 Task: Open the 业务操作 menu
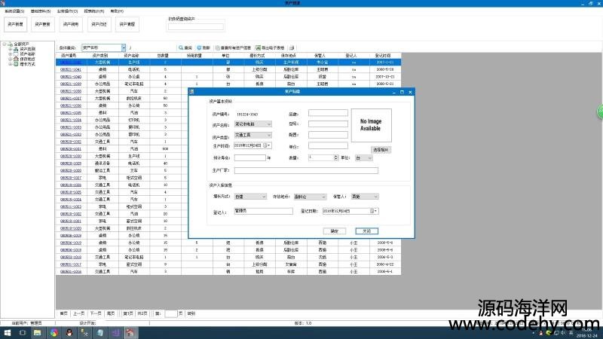67,11
